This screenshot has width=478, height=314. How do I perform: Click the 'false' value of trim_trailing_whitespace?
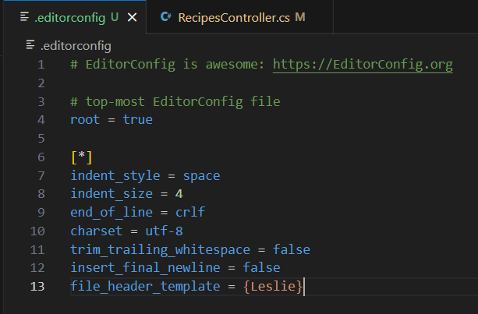[x=291, y=249]
